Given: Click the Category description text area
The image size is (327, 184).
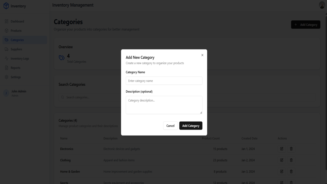Looking at the screenshot, I should click(x=164, y=105).
